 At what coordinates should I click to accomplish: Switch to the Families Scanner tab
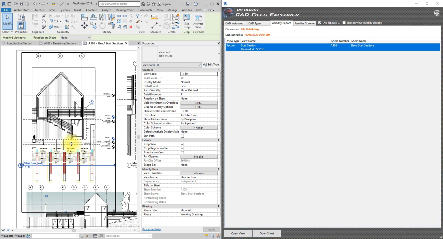pyautogui.click(x=305, y=23)
